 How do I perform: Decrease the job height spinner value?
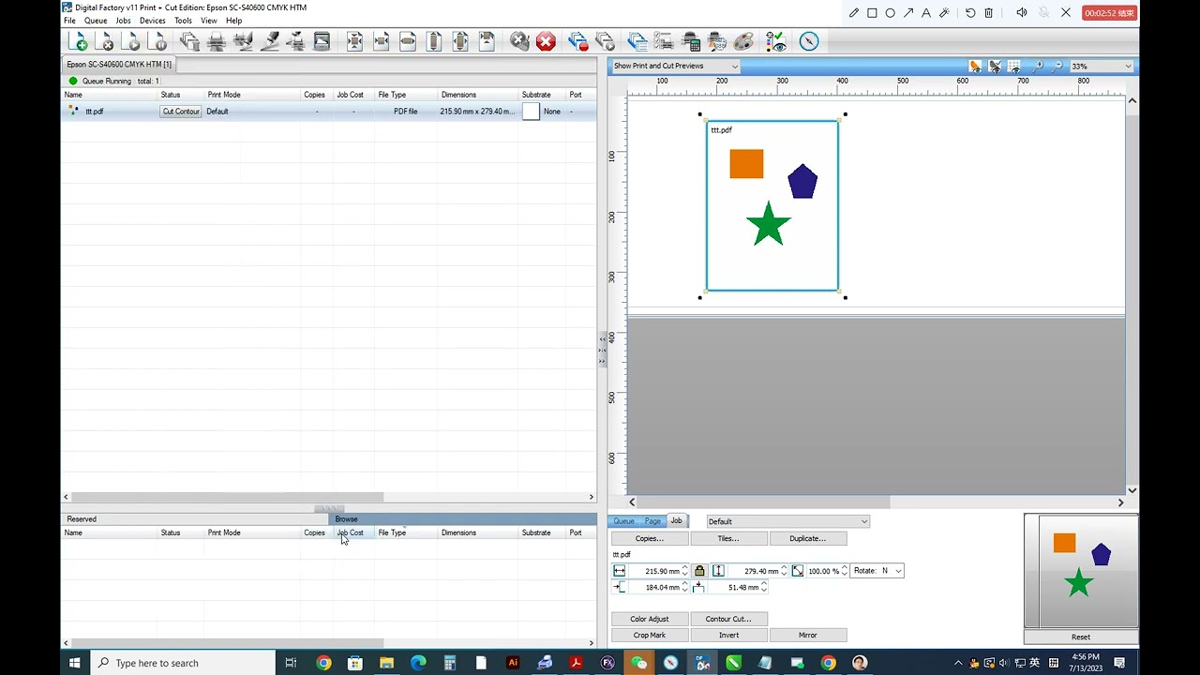click(x=784, y=574)
